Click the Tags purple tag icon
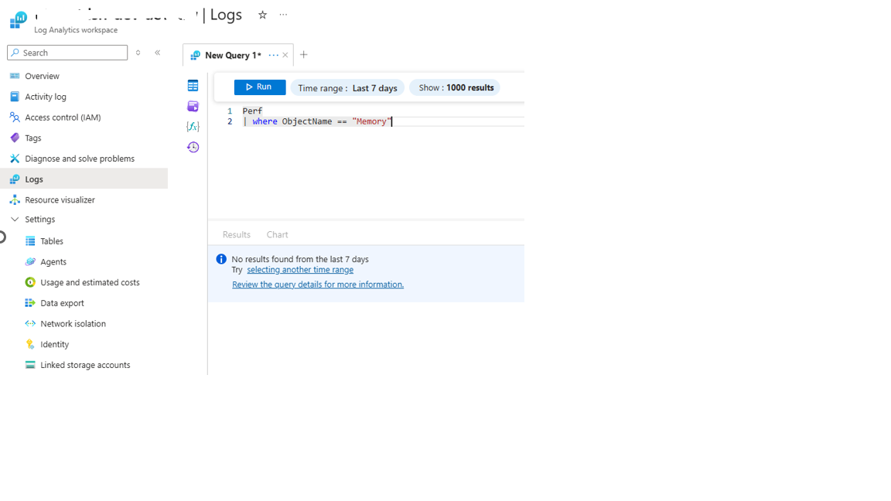This screenshot has height=501, width=891. [x=15, y=138]
